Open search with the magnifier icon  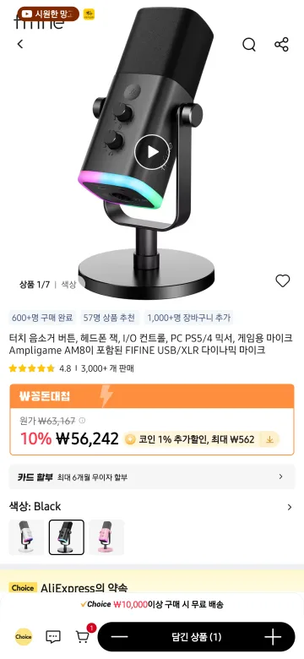coord(249,44)
